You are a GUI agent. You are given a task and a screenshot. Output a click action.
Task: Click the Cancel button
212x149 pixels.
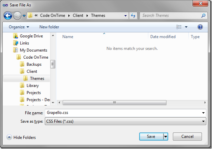187,137
